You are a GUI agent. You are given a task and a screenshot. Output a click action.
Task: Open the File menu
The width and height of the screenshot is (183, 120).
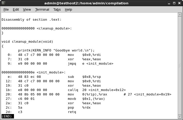point(6,10)
